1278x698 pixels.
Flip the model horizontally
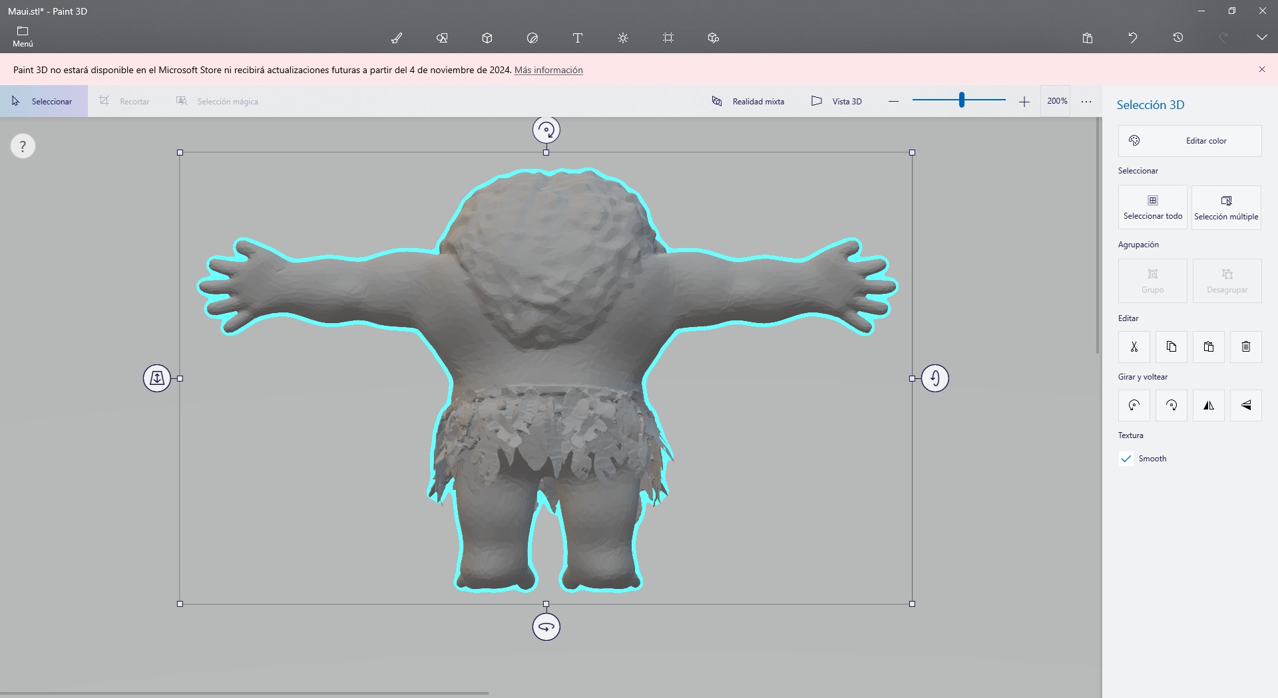(1209, 405)
